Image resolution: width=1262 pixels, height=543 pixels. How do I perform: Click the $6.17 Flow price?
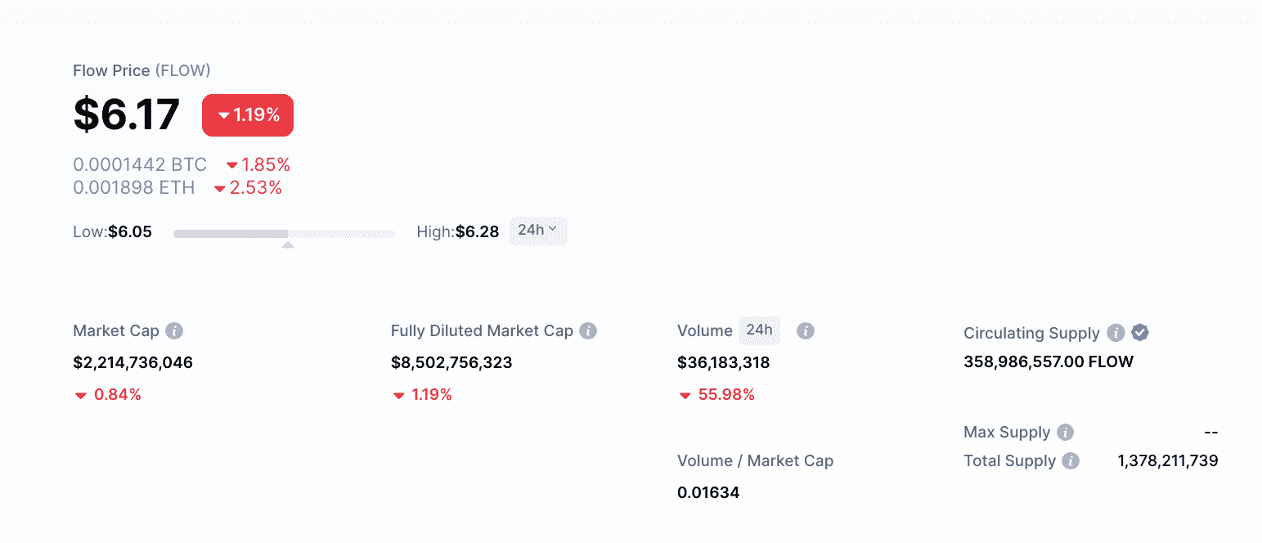(x=127, y=114)
